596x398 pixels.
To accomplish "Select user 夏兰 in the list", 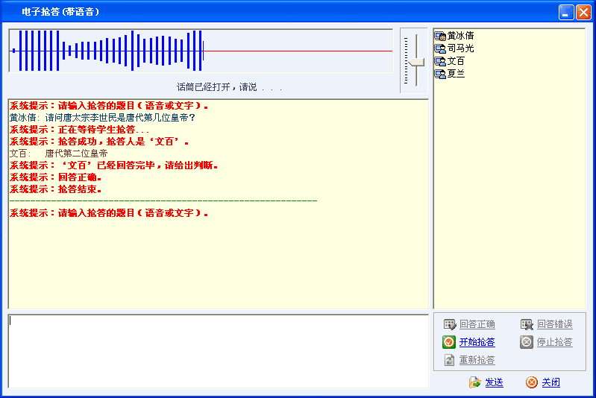I will point(456,74).
